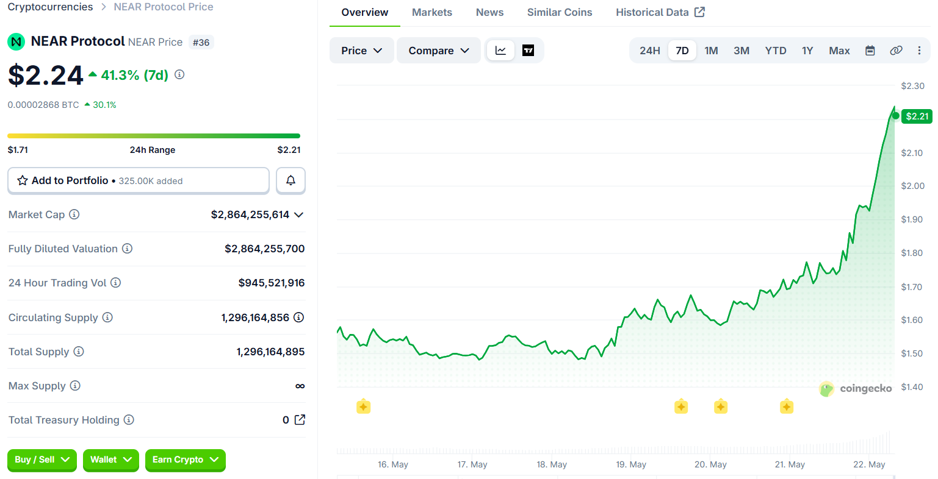This screenshot has height=479, width=938.
Task: Open the Price dropdown
Action: coord(362,51)
